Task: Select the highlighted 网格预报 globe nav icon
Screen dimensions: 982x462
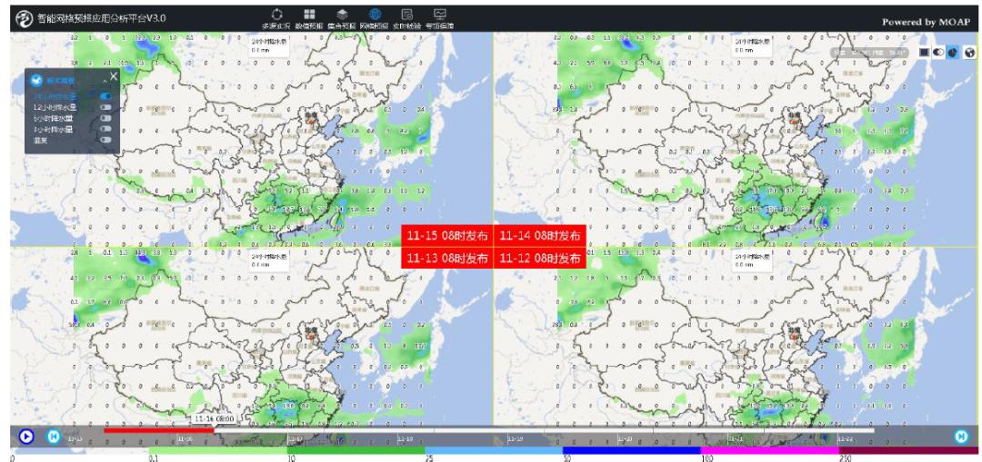Action: point(375,14)
